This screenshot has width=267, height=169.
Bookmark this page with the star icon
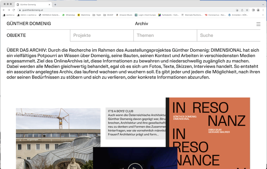247,10
